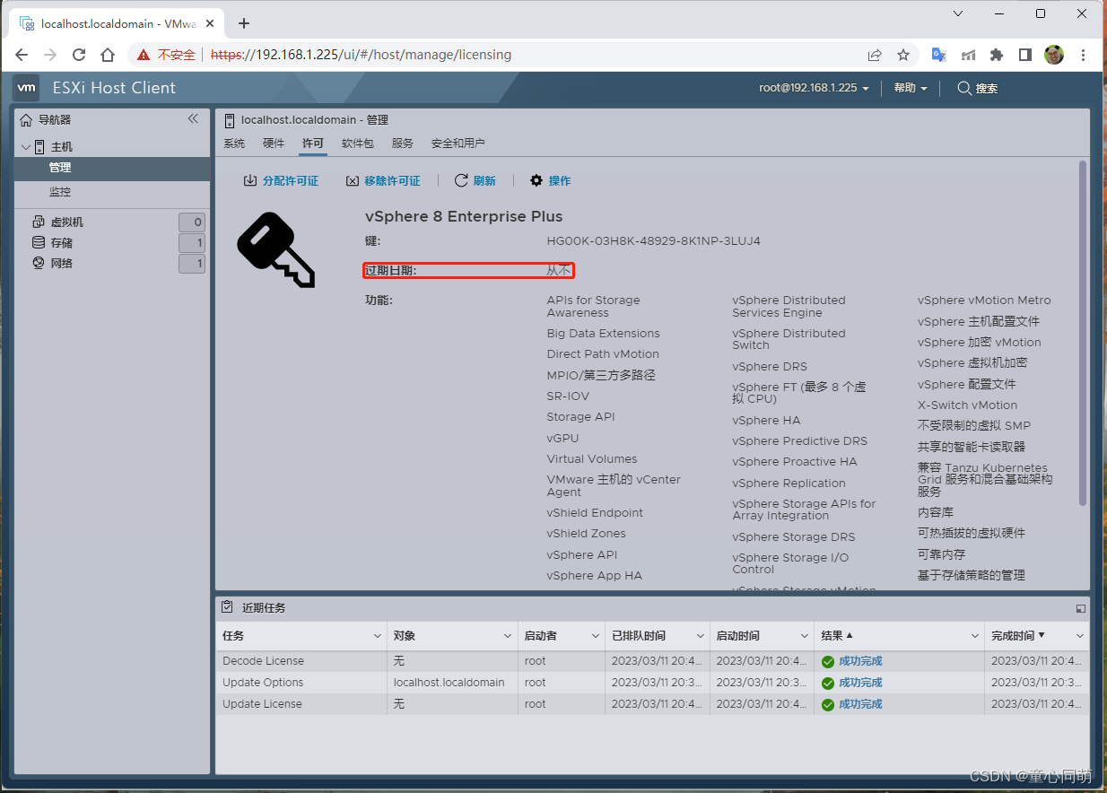
Task: Click the storage icon next to 存储
Action: point(39,242)
